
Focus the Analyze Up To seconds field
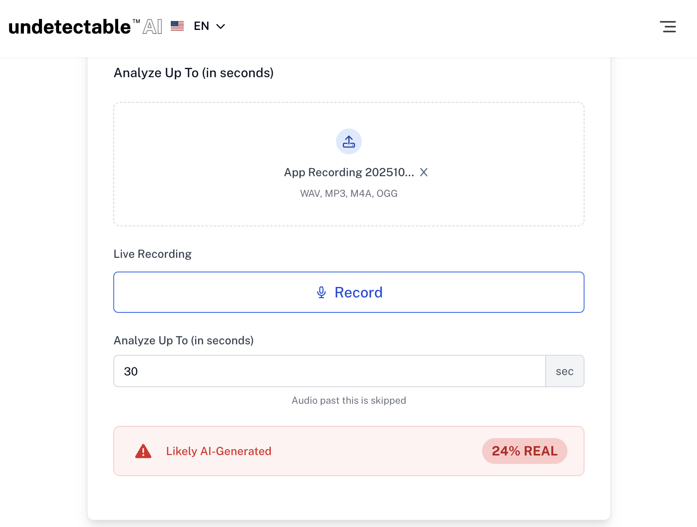[329, 371]
